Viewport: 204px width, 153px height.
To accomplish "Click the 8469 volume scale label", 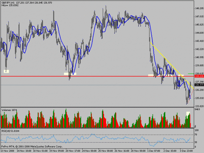I will tap(197, 110).
